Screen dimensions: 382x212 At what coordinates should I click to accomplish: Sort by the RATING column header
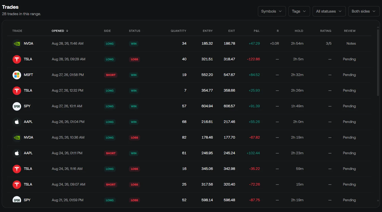tap(326, 31)
